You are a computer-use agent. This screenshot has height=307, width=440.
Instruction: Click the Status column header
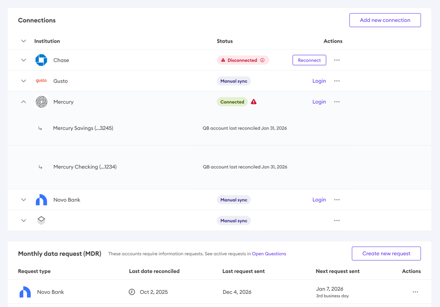(225, 41)
